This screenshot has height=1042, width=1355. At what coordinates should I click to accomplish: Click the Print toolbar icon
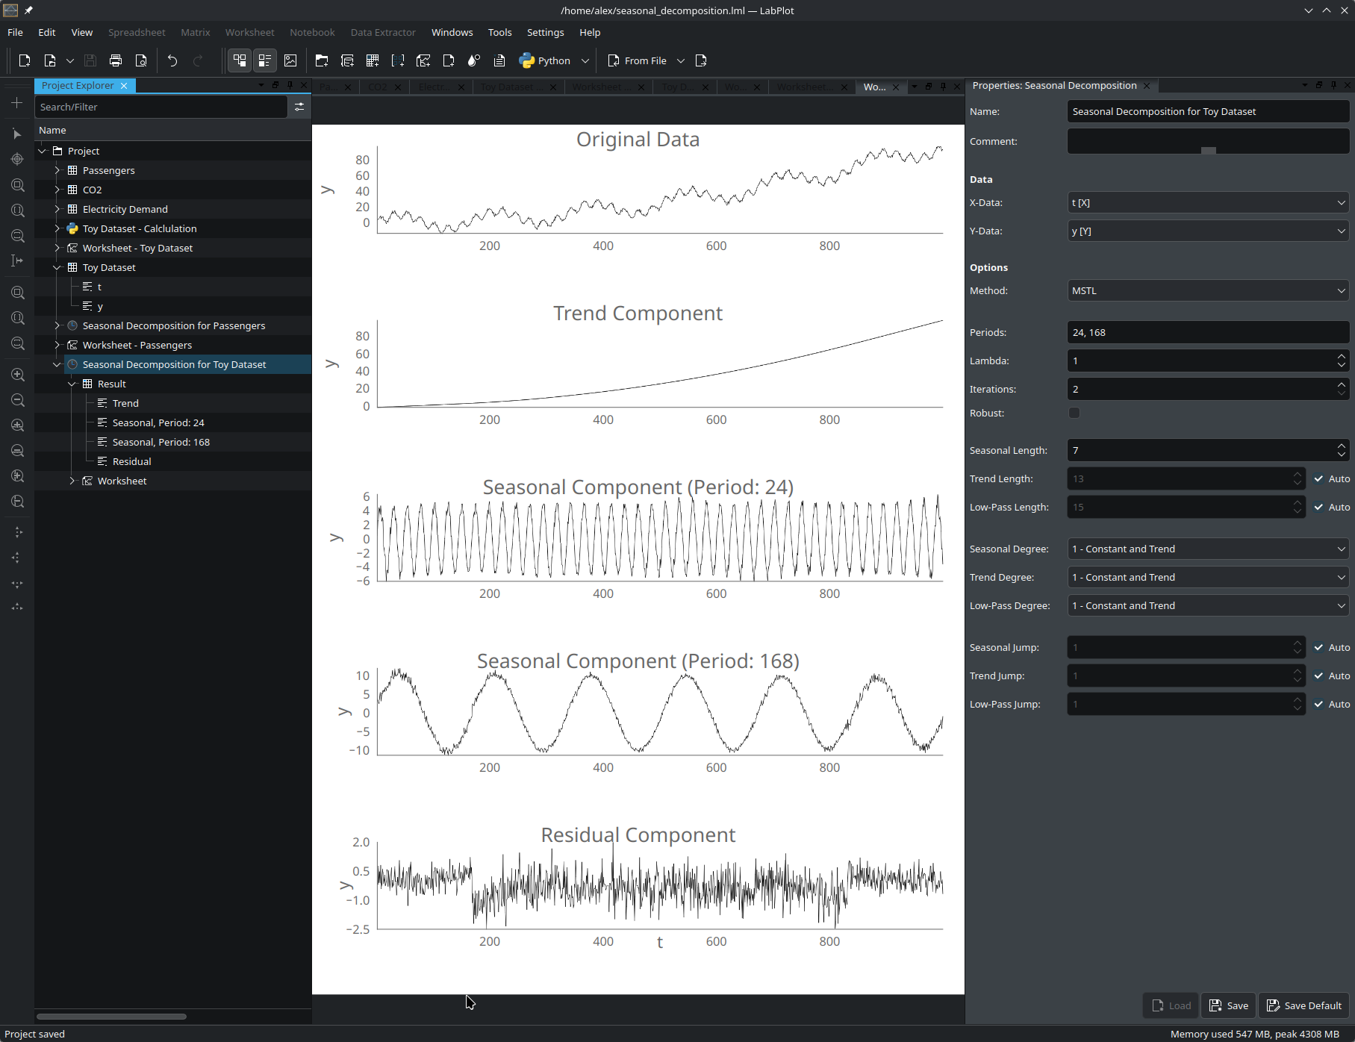click(116, 60)
